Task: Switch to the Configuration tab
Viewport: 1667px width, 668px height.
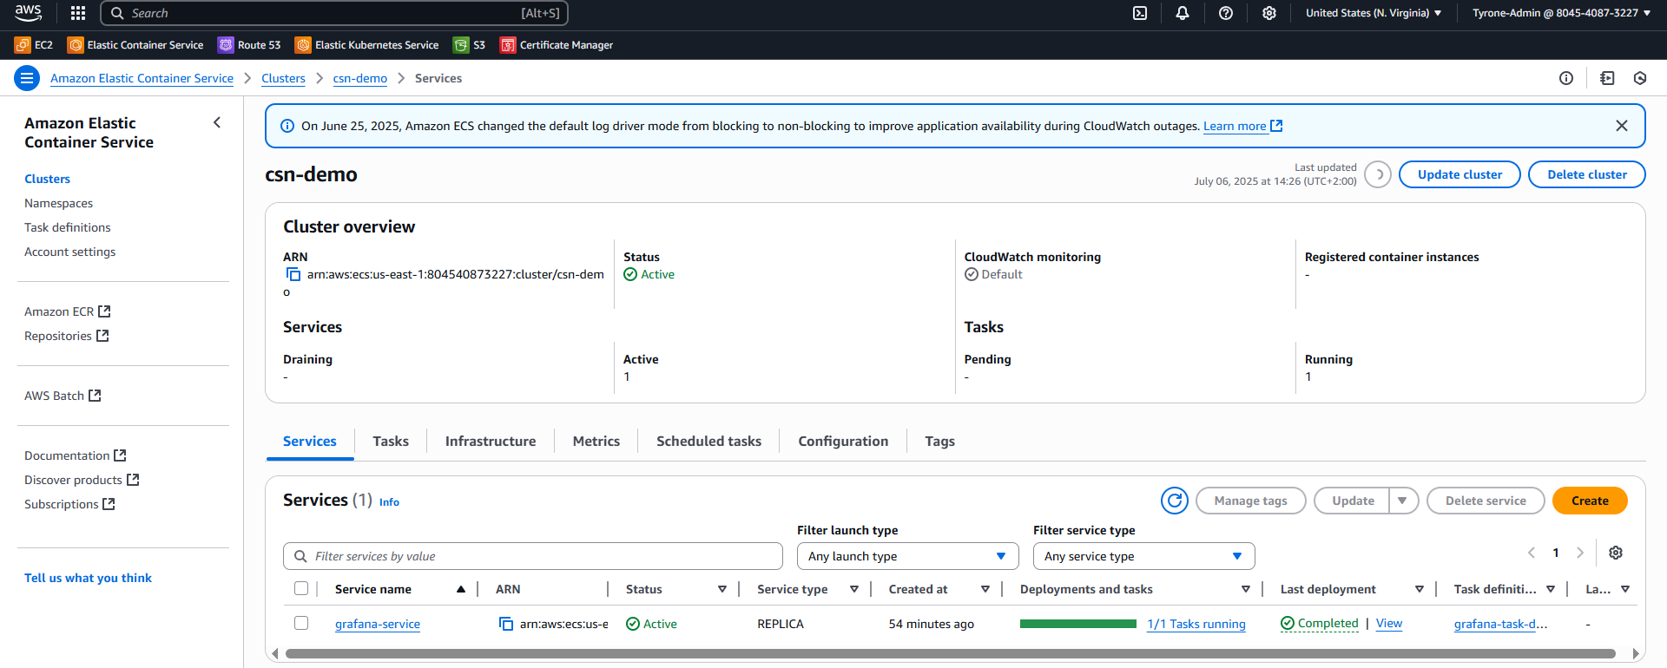Action: click(843, 441)
